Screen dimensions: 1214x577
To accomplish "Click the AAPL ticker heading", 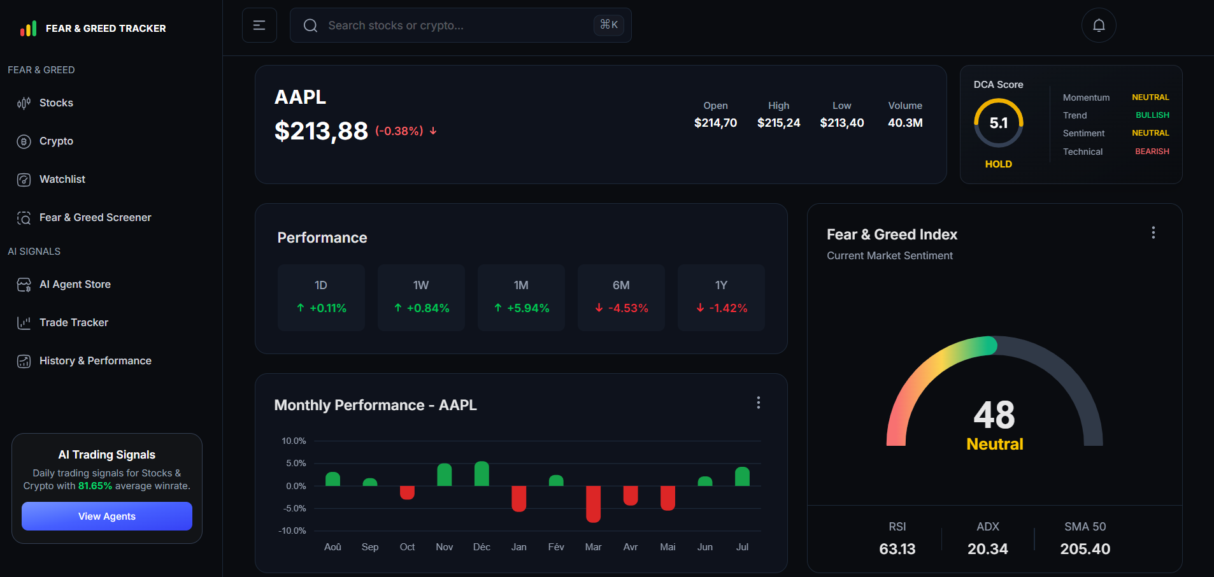I will point(300,97).
